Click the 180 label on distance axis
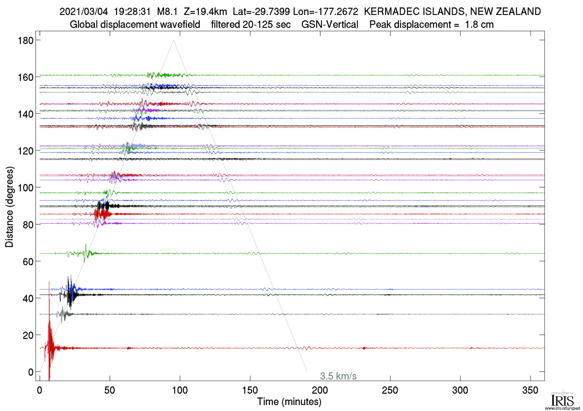Viewport: 583px width, 411px height. point(26,41)
